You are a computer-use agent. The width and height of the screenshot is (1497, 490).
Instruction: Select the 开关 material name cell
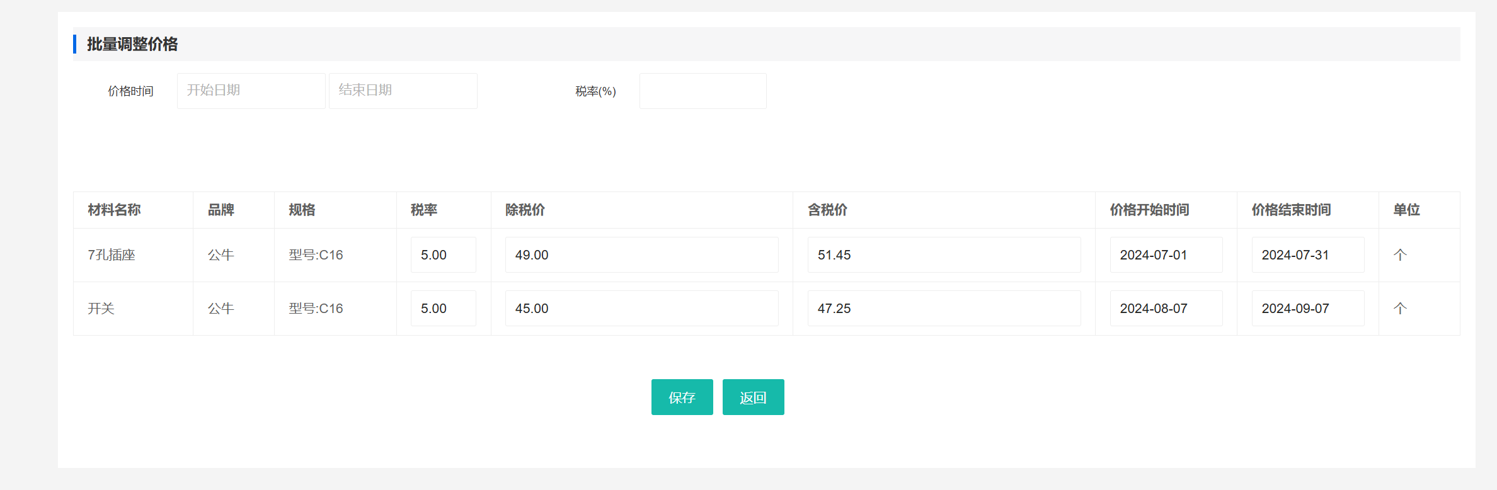[101, 309]
